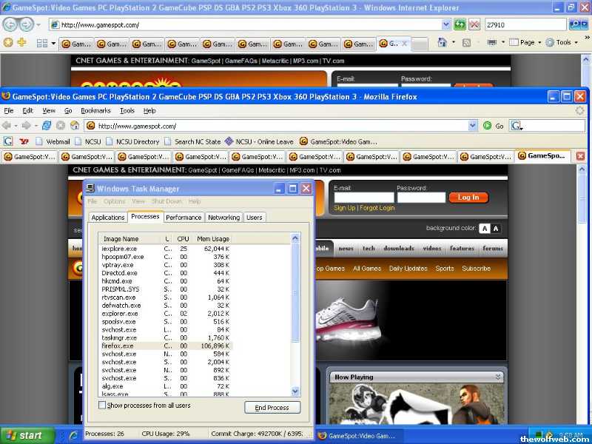Switch to the Performance tab

(184, 218)
